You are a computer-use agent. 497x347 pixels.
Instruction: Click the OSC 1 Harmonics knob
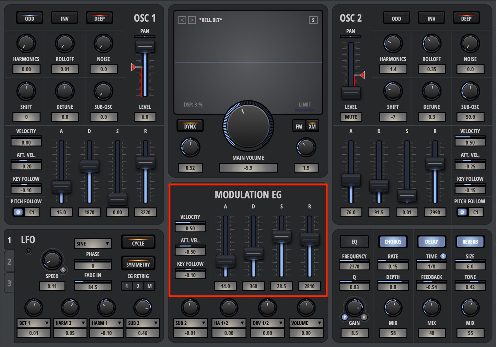coord(26,44)
